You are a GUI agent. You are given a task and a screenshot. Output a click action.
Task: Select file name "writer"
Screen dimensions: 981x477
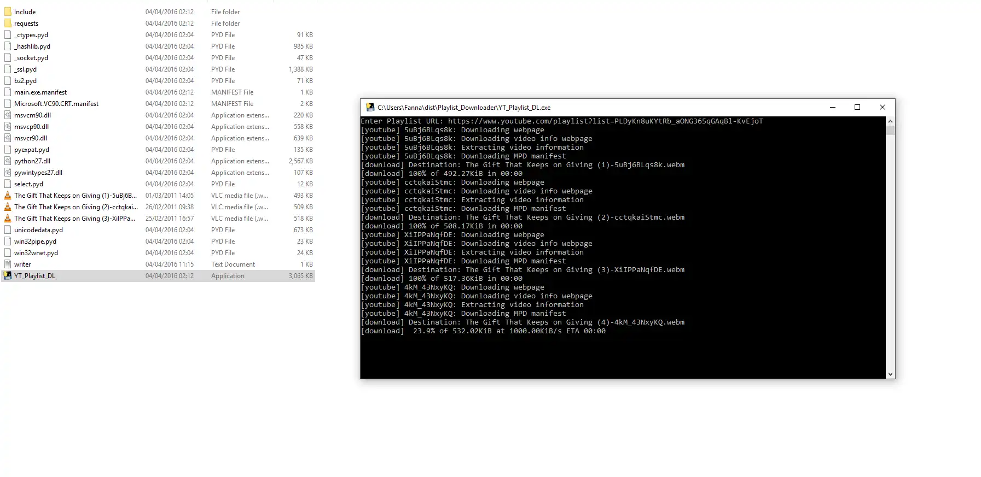[22, 264]
